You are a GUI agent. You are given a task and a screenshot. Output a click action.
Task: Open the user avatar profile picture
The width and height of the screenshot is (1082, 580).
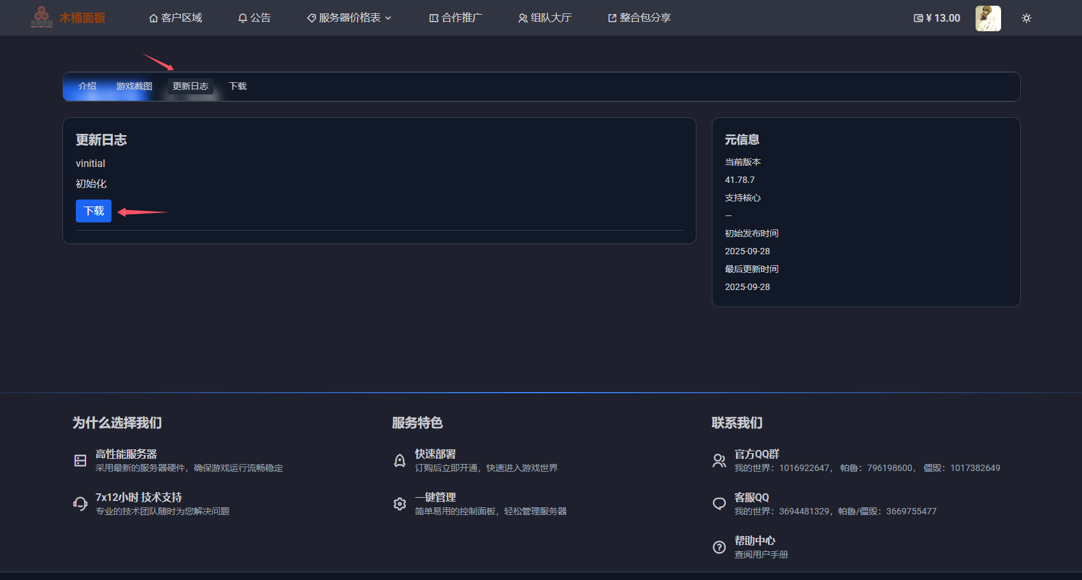point(988,18)
